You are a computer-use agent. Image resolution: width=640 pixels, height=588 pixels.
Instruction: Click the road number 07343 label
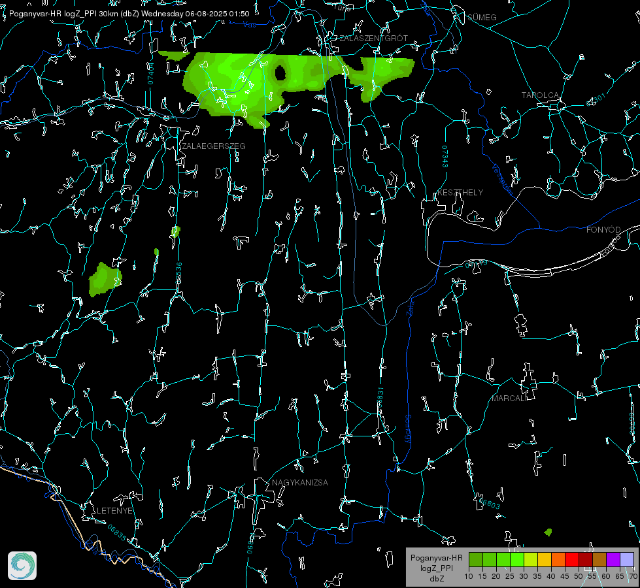(x=445, y=156)
